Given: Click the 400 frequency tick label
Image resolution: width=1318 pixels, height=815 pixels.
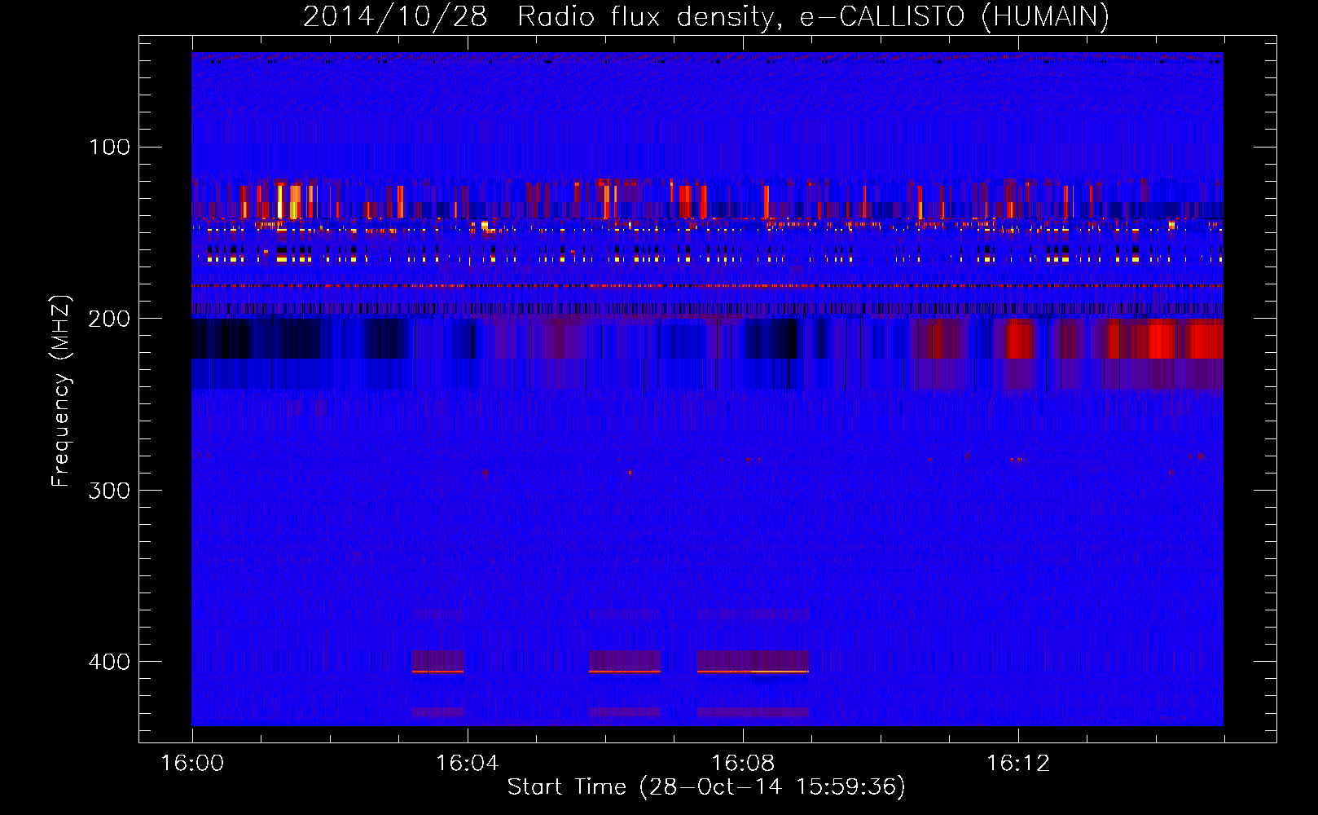Looking at the screenshot, I should pos(110,662).
